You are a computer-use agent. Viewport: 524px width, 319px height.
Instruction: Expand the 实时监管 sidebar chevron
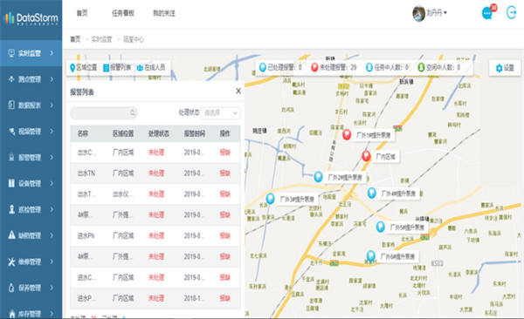coord(52,53)
